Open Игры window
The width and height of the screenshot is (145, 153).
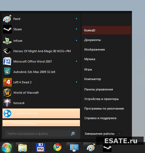tap(88, 69)
